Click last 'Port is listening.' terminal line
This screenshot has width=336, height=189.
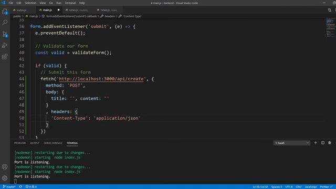[32, 176]
